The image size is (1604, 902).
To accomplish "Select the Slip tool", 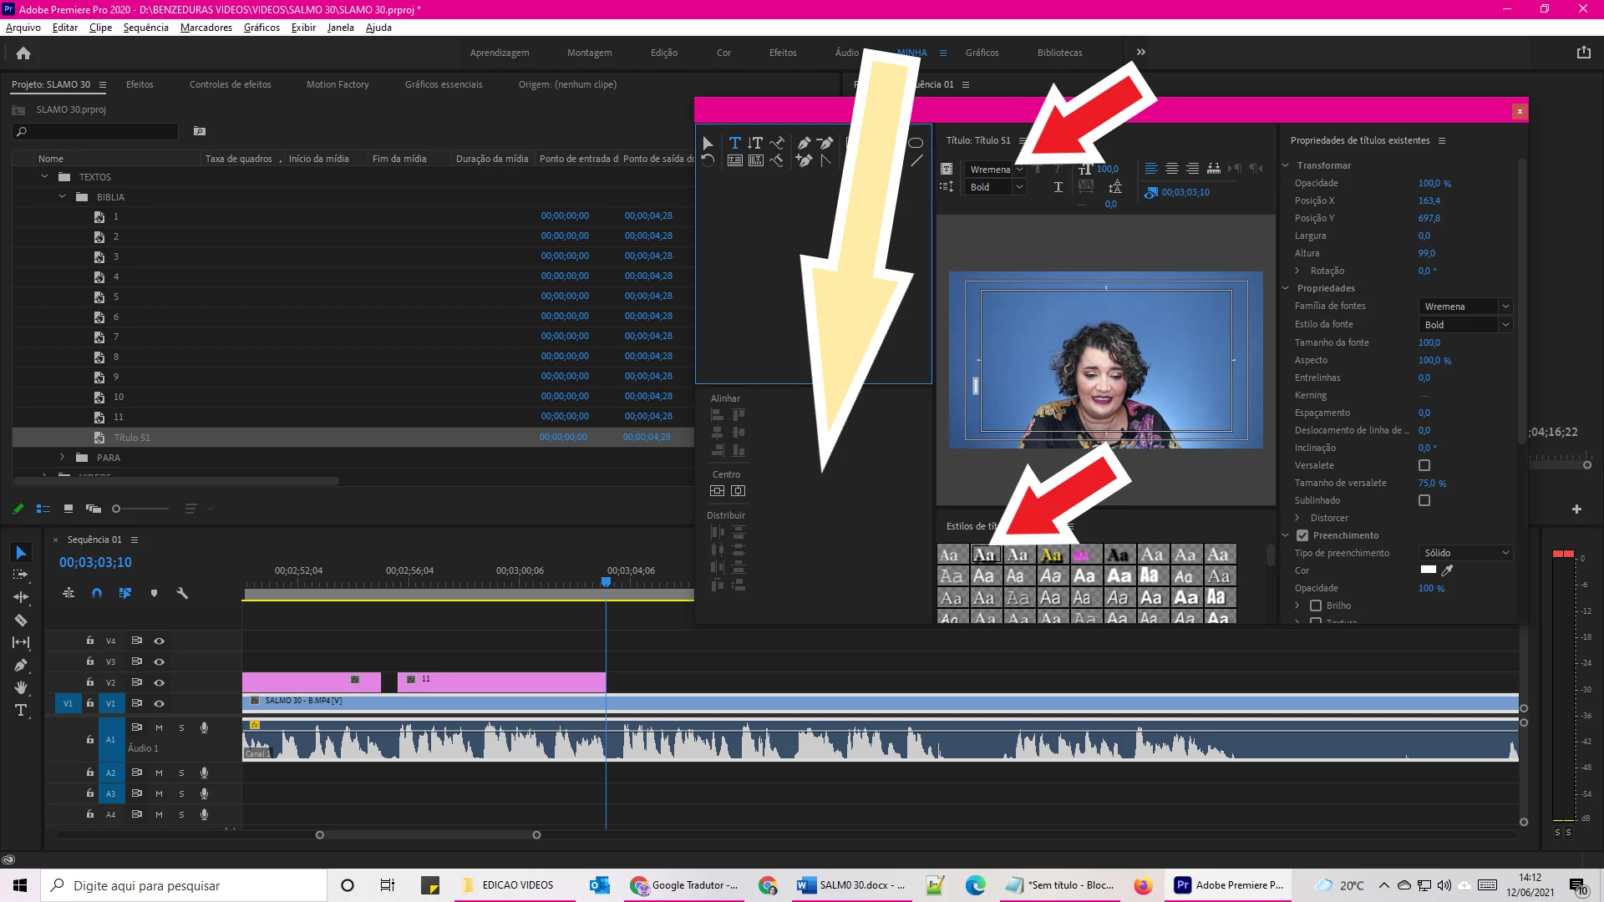I will [x=21, y=642].
